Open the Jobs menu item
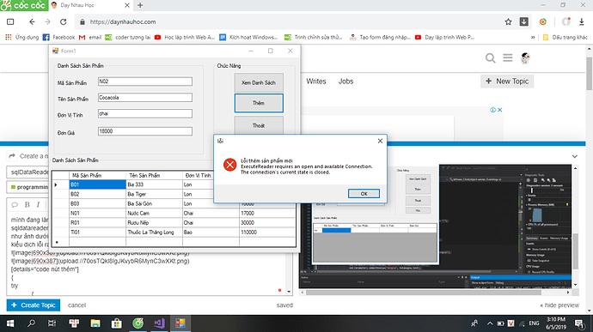The width and height of the screenshot is (593, 332). point(345,81)
